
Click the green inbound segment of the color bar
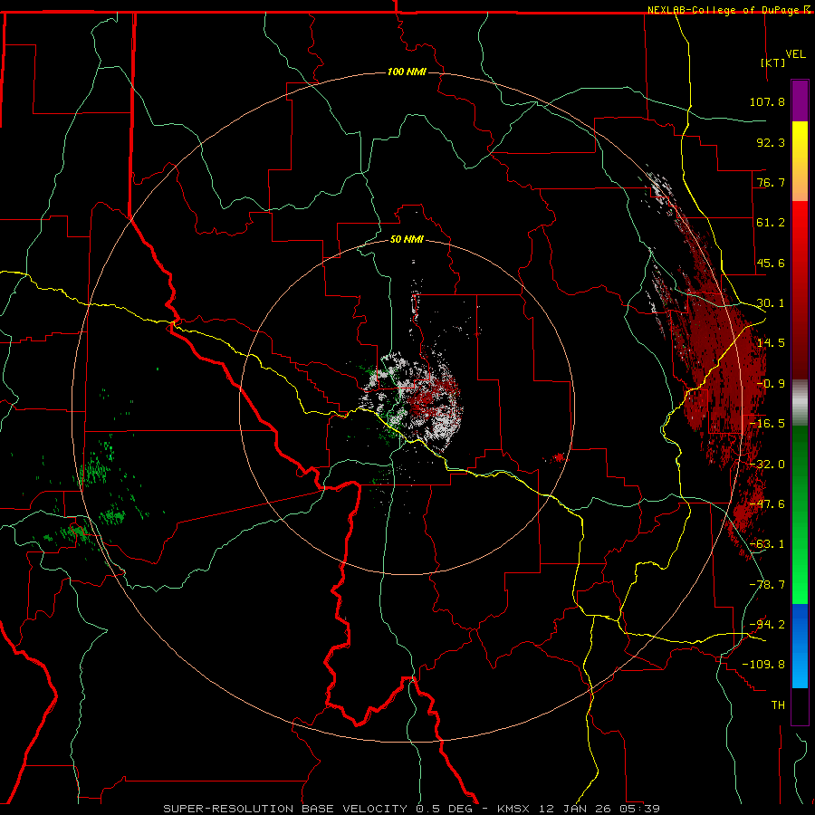click(800, 514)
